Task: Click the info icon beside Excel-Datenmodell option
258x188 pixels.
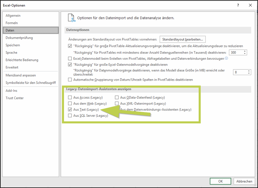Action: click(x=226, y=58)
